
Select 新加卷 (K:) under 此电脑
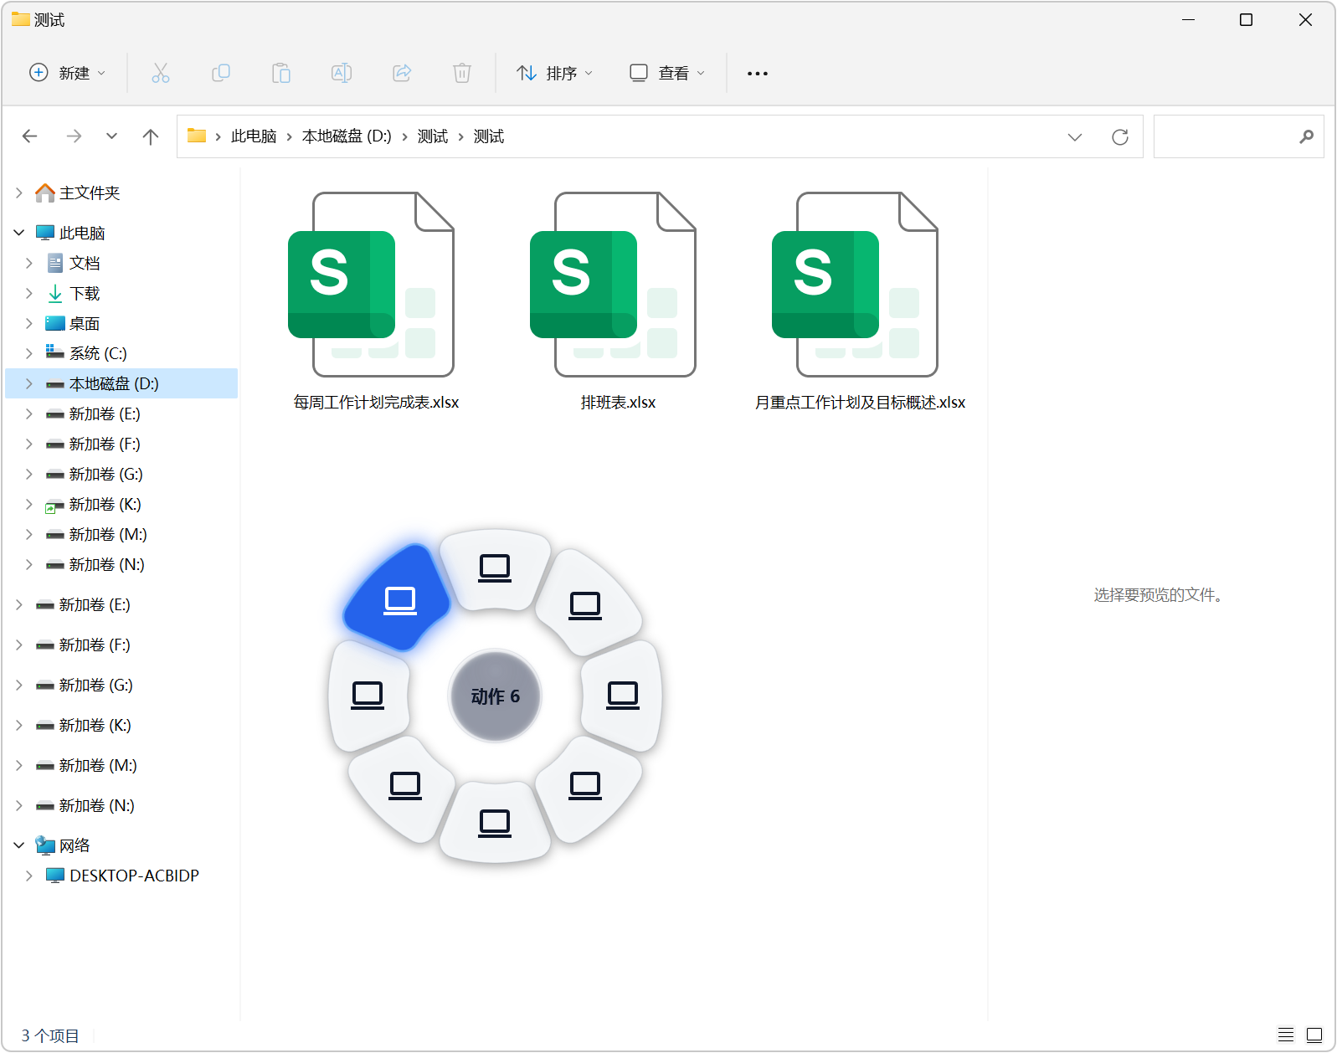[105, 504]
